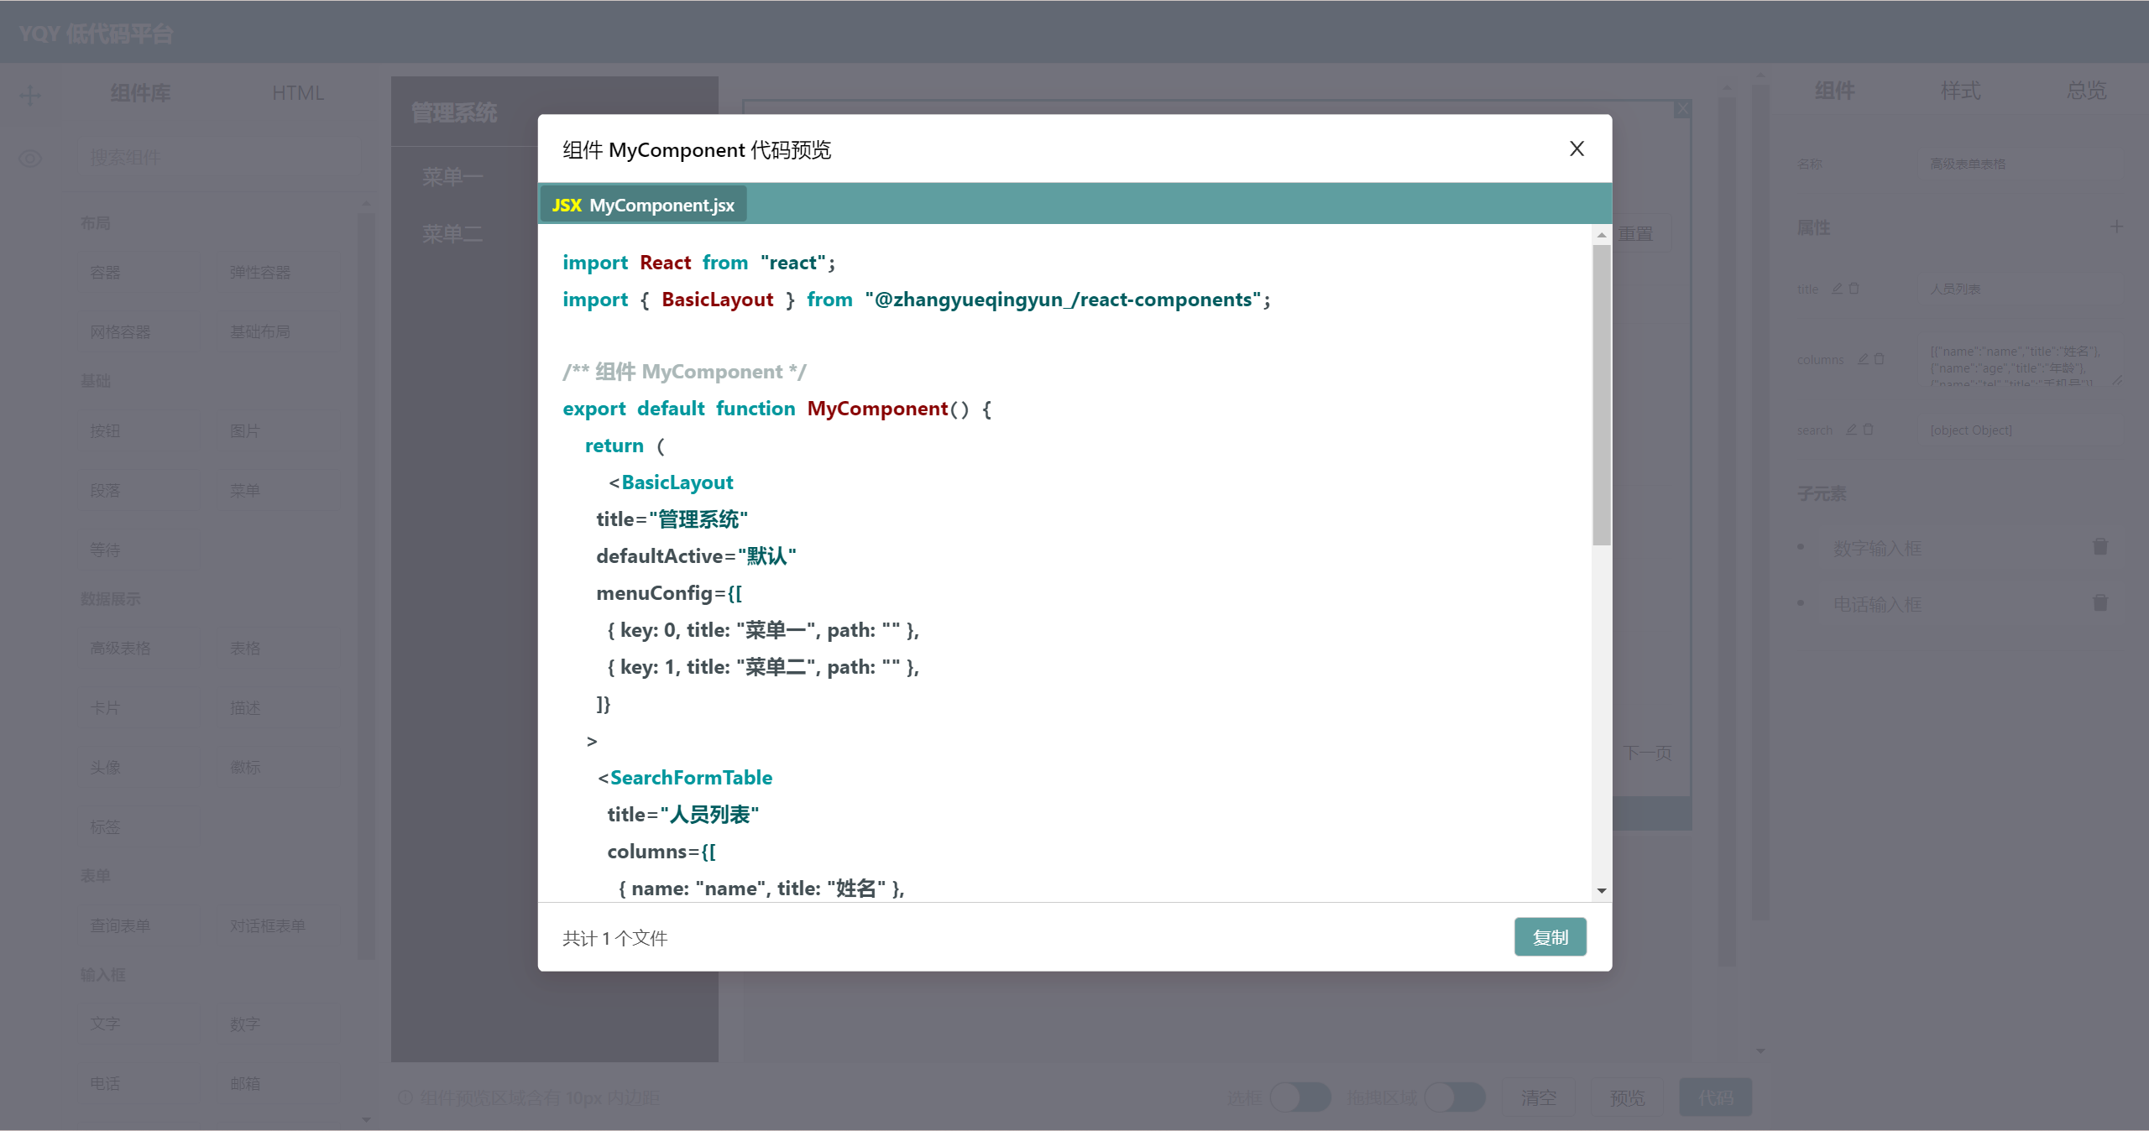The image size is (2149, 1131).
Task: Pick the 描述 component
Action: (x=277, y=708)
